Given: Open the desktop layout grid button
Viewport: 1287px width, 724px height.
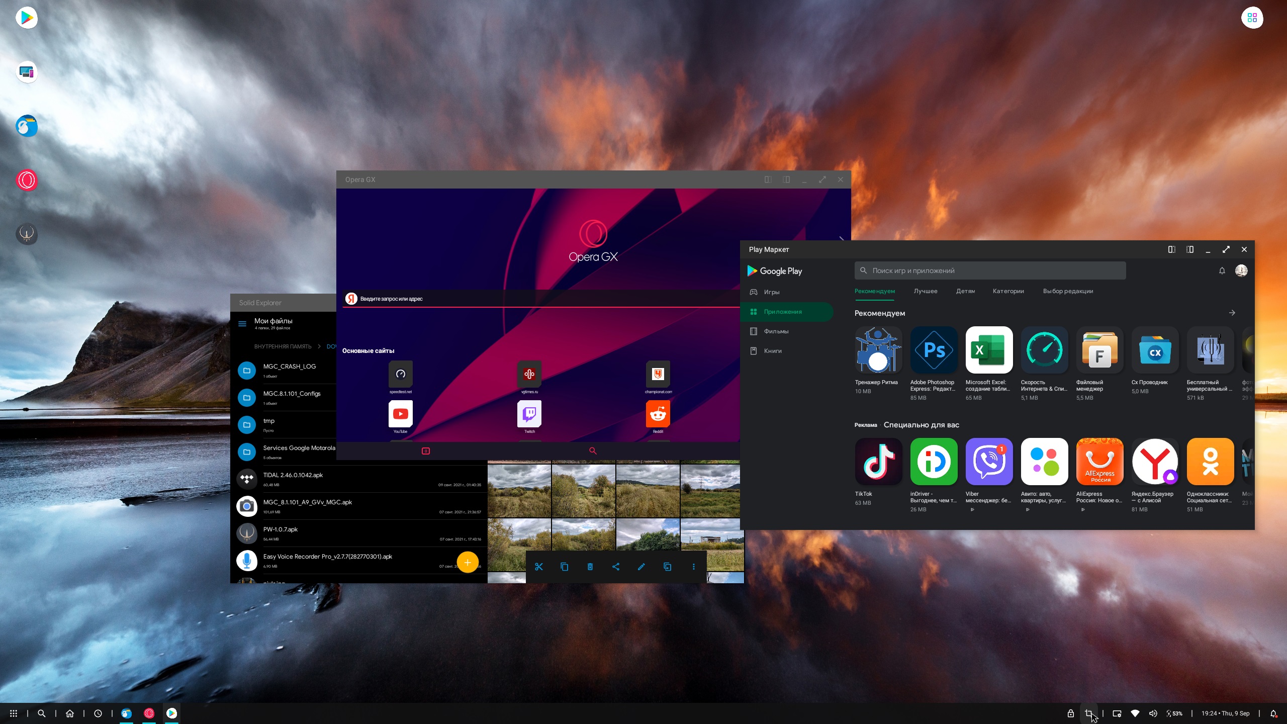Looking at the screenshot, I should point(1252,18).
